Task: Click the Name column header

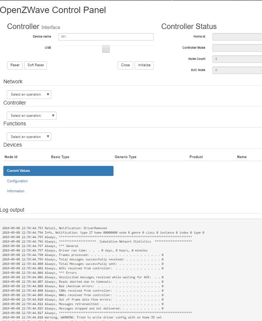Action: (x=242, y=157)
